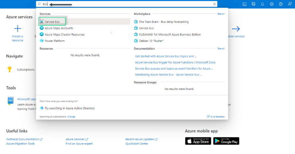Click the Microsoft Learn 101 icon
This screenshot has height=154, width=295.
[x=10, y=101]
